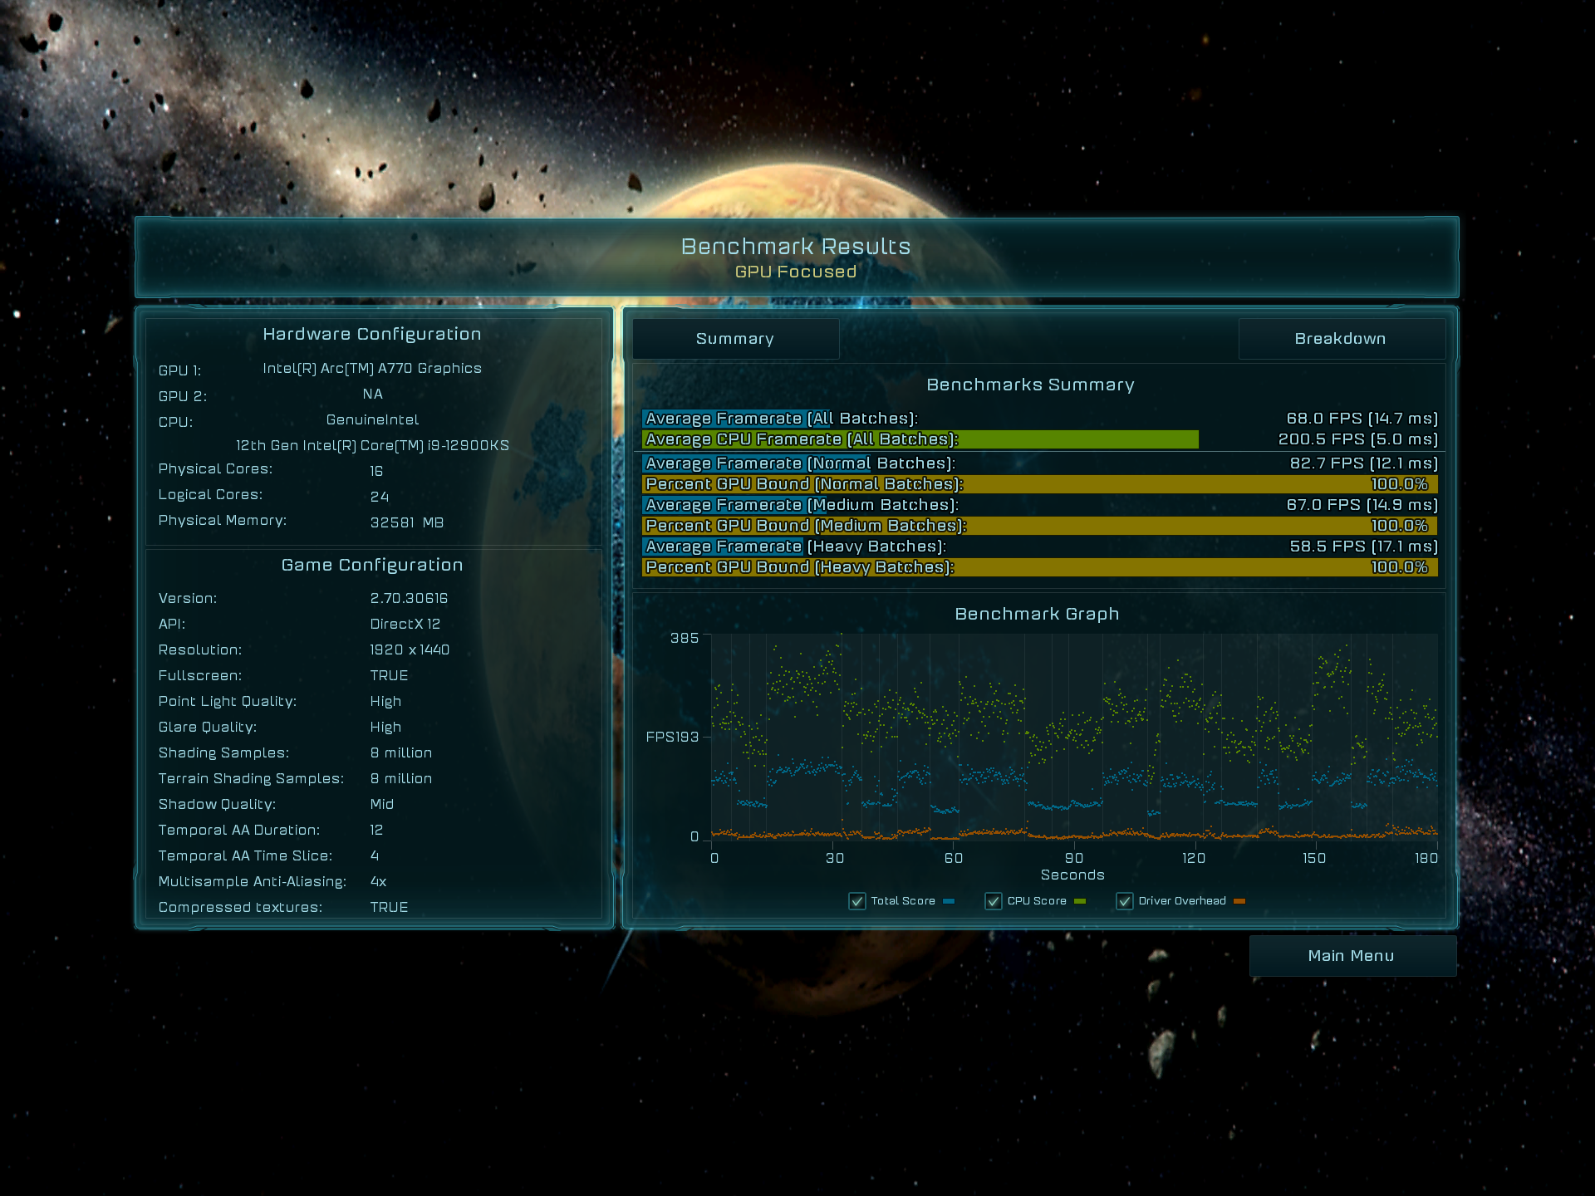Select Percent GPU Bound (Heavy Batches) bar
Screen dimensions: 1595x1196
tap(1039, 567)
